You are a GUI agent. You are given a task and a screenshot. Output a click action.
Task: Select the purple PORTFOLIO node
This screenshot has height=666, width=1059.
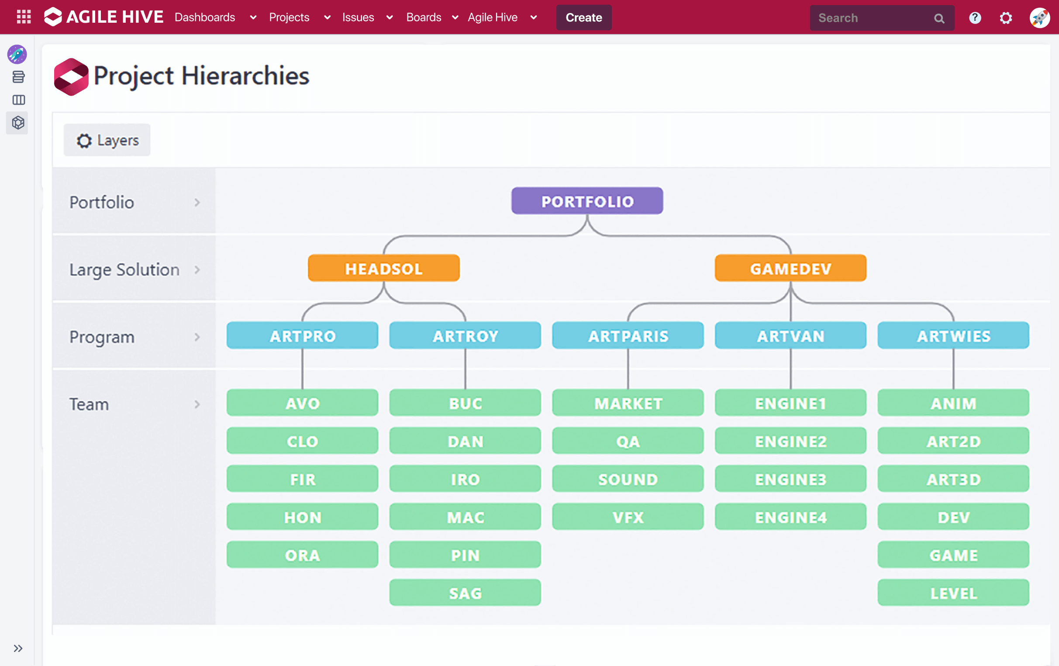tap(587, 201)
